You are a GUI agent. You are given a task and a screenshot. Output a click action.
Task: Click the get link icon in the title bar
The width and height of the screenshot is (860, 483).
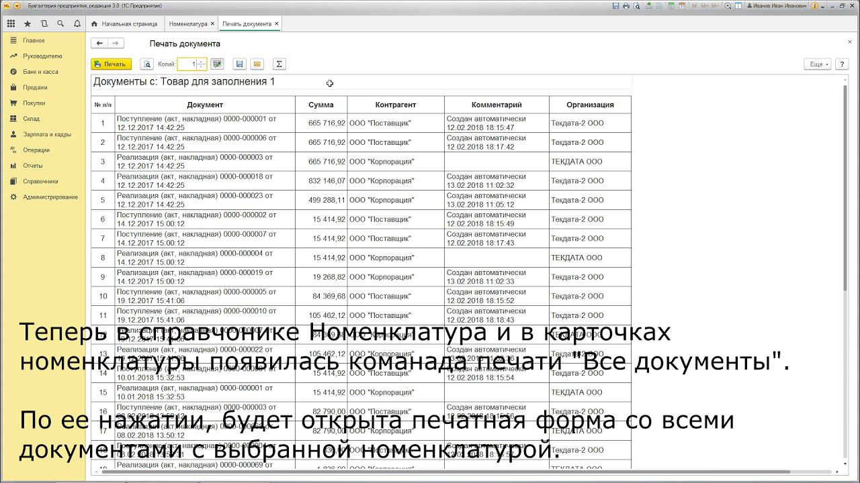coord(649,5)
